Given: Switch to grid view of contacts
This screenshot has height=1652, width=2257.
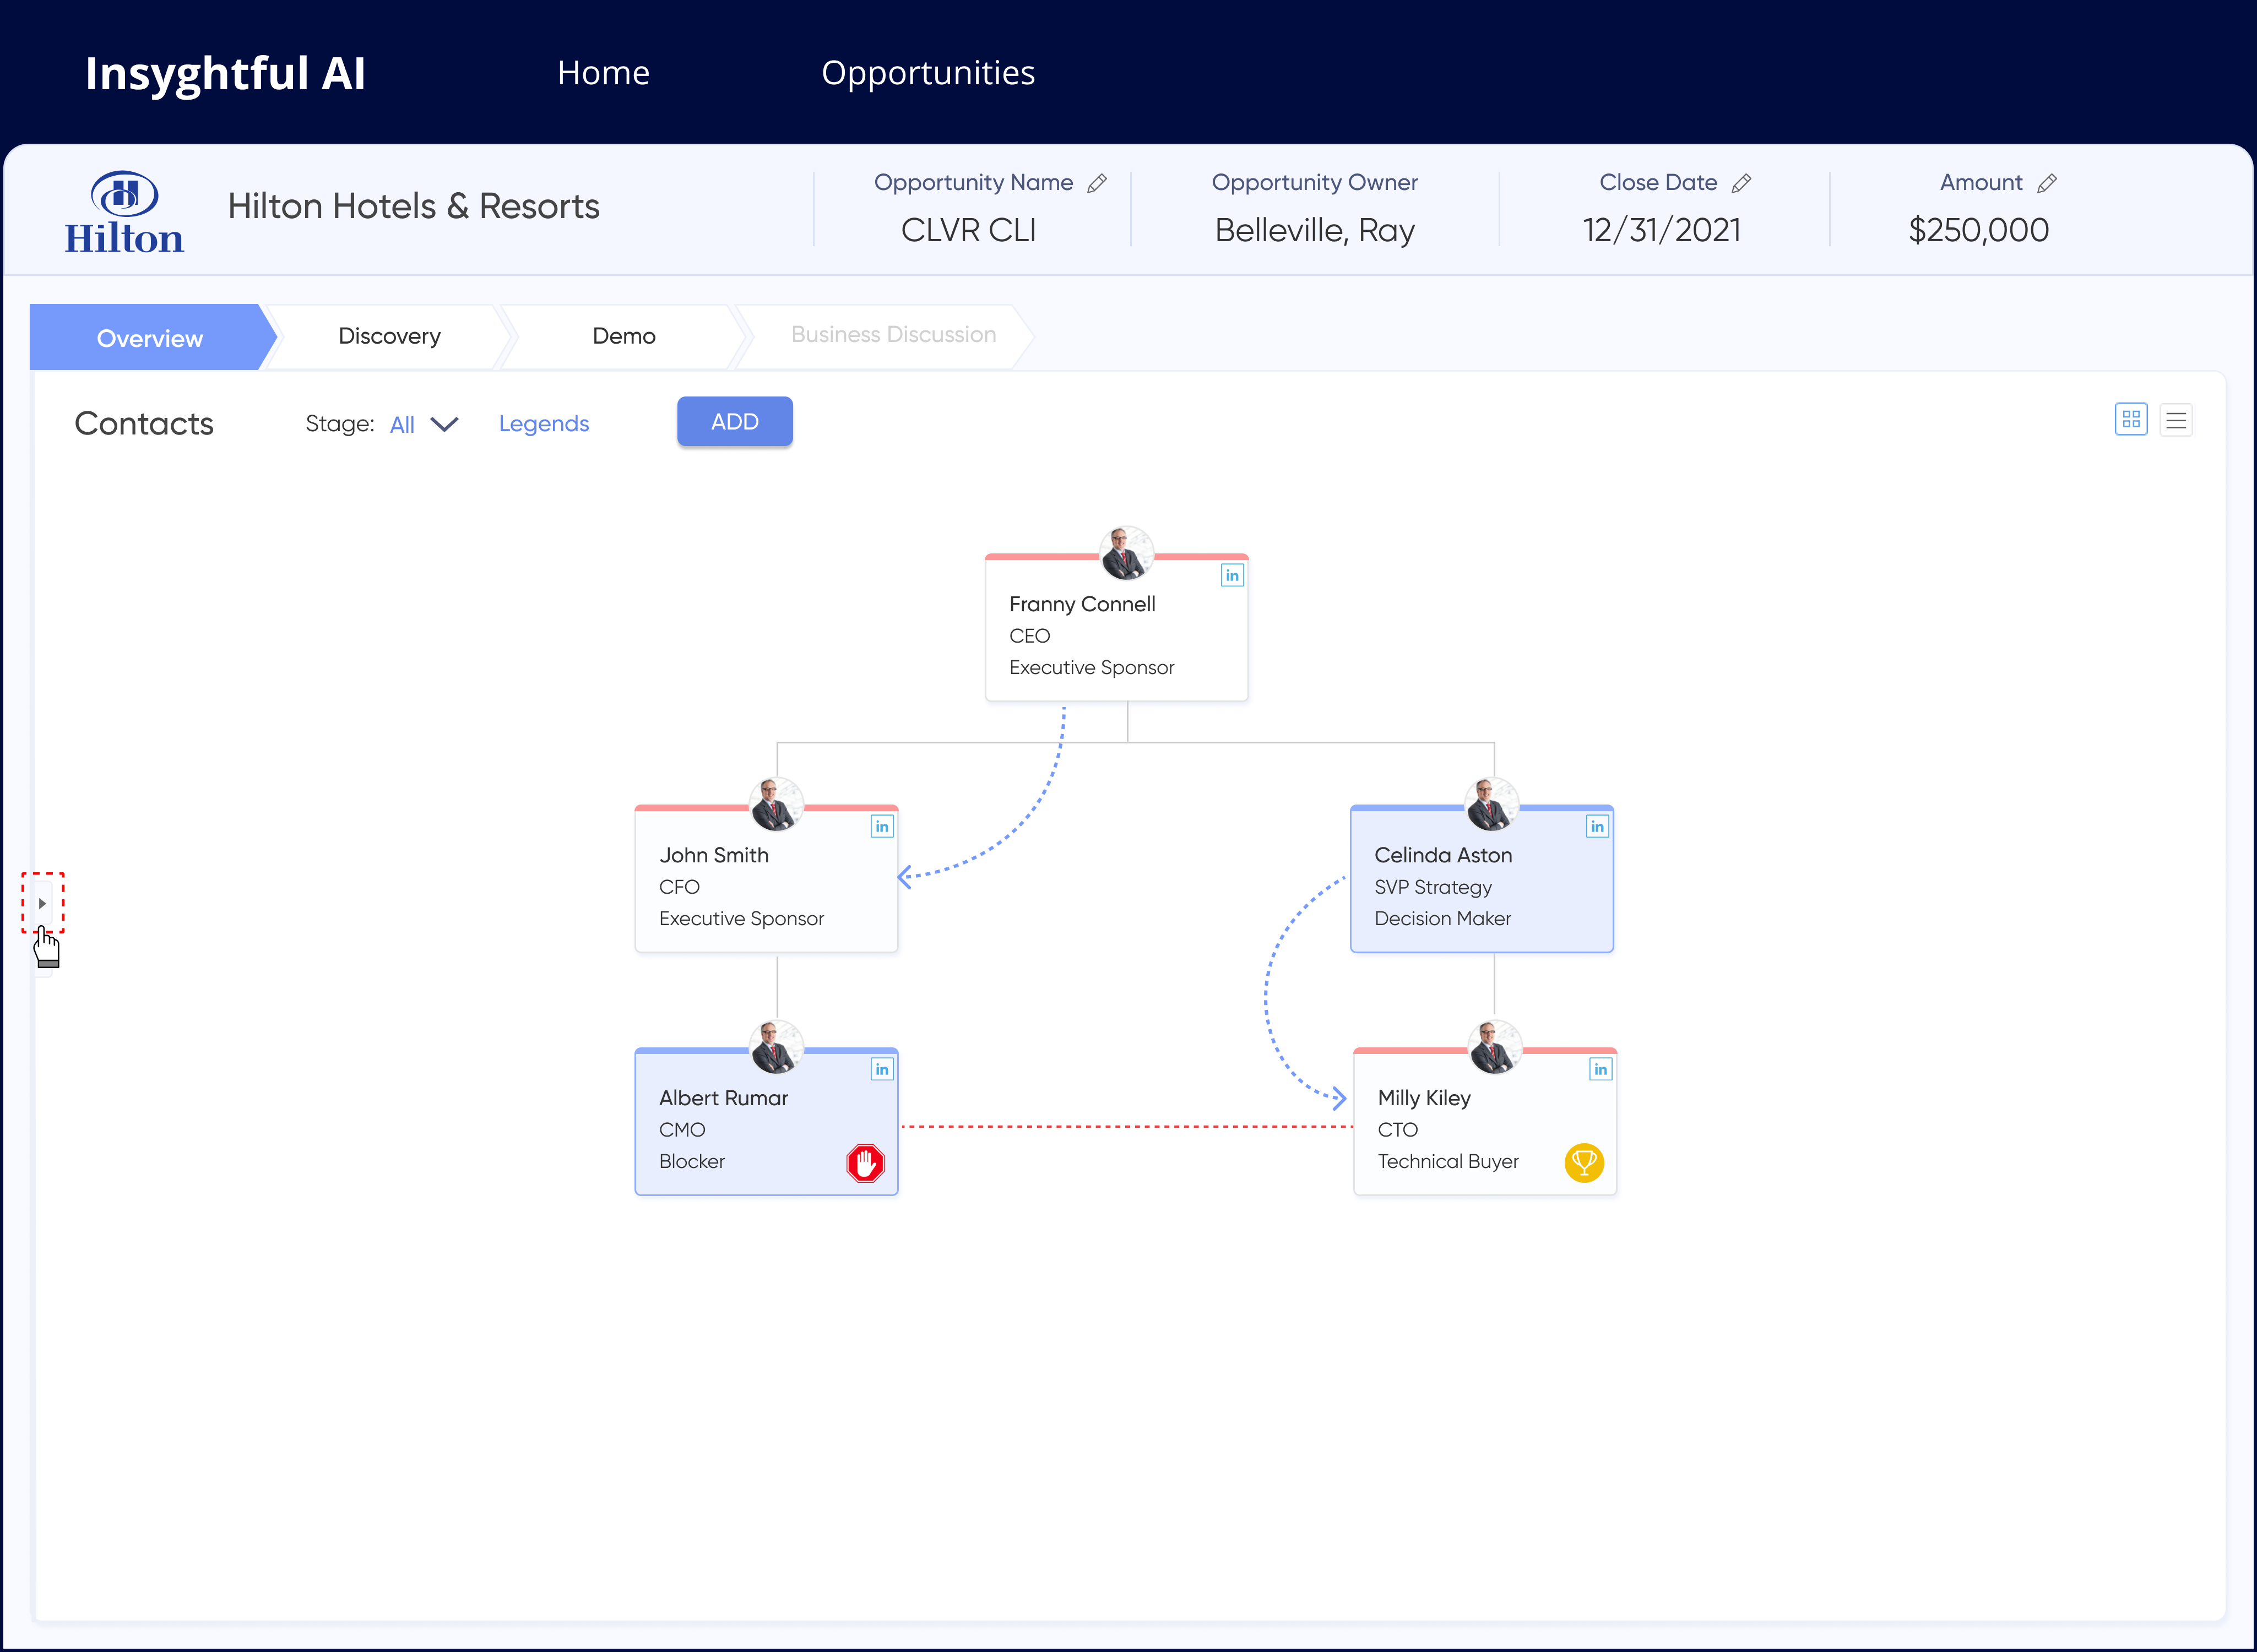Looking at the screenshot, I should click(x=2131, y=419).
